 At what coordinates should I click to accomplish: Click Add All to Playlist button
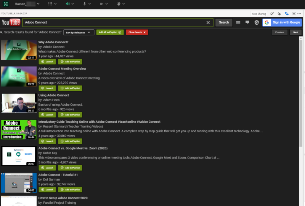[x=110, y=32]
